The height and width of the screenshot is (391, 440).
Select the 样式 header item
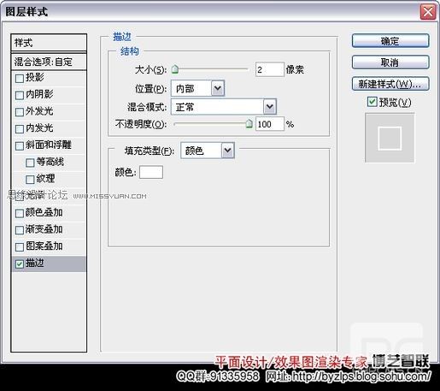(49, 43)
